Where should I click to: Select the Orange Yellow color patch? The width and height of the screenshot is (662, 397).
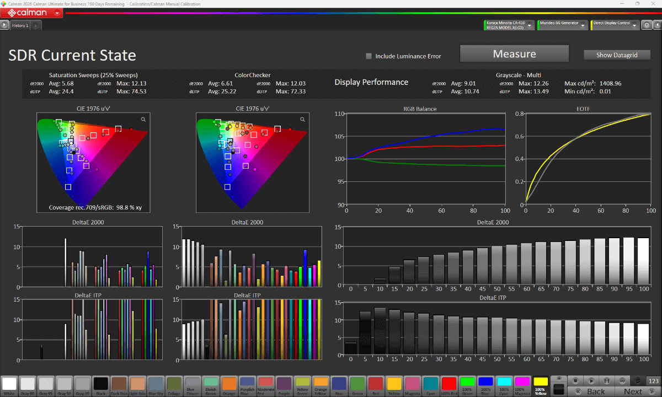tap(321, 385)
